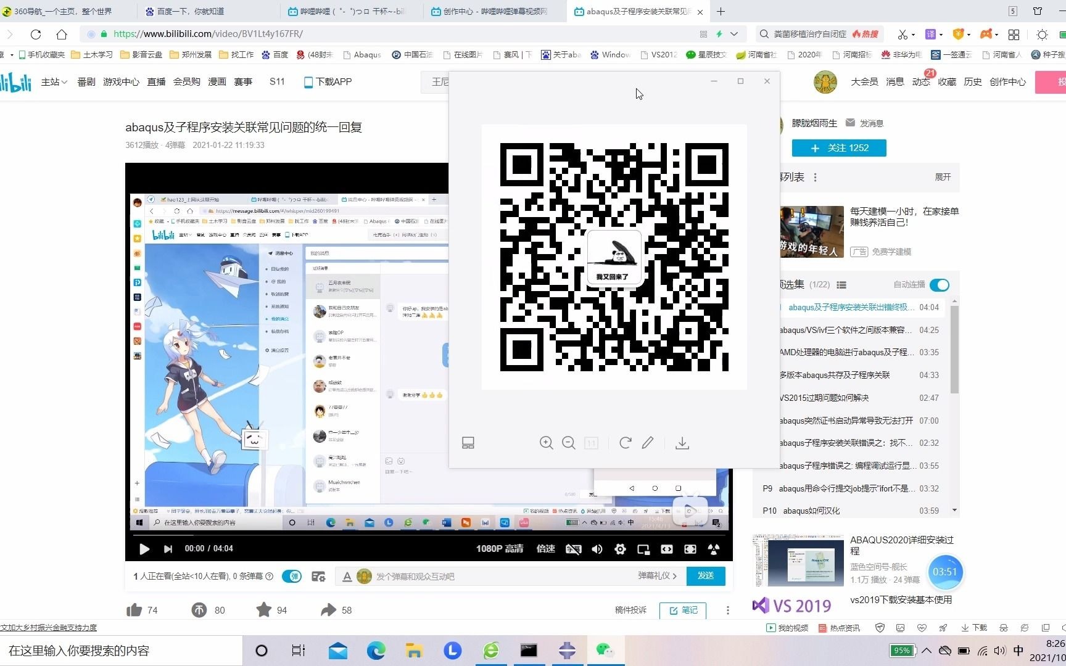
Task: Reset image to 1:1 size
Action: tap(591, 443)
